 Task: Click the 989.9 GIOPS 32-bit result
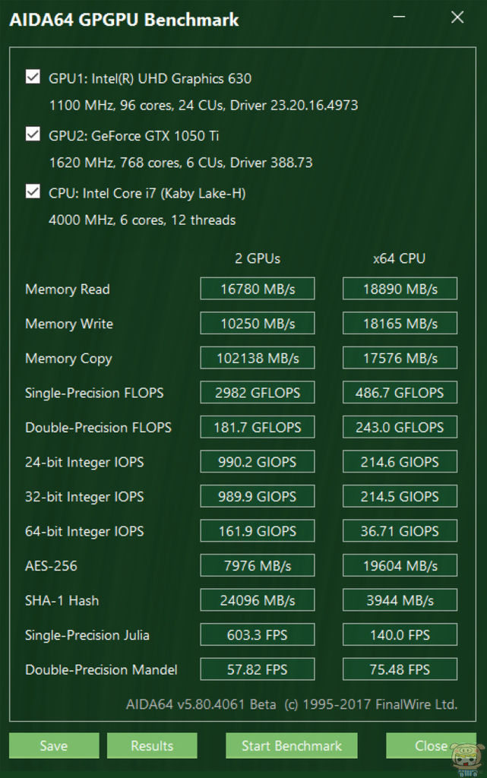[x=258, y=497]
